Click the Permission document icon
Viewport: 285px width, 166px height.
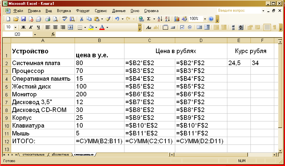tap(31, 19)
